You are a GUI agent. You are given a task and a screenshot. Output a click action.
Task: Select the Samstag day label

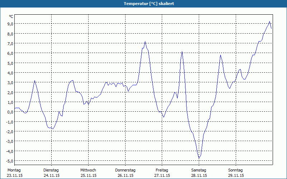[199, 170]
